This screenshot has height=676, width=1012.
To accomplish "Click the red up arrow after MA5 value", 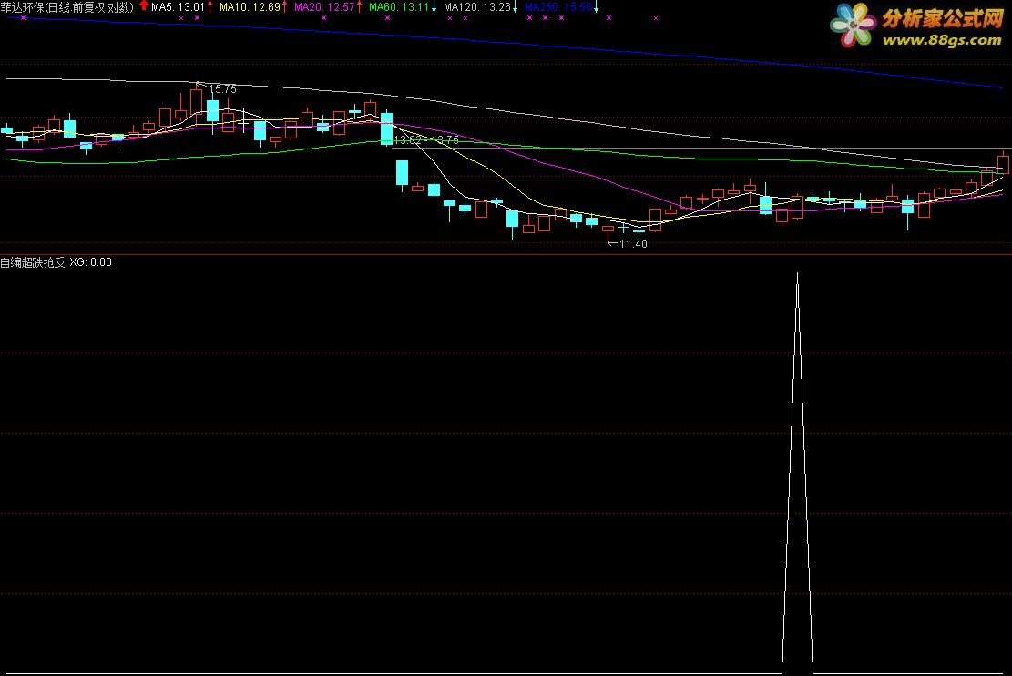I will click(210, 7).
